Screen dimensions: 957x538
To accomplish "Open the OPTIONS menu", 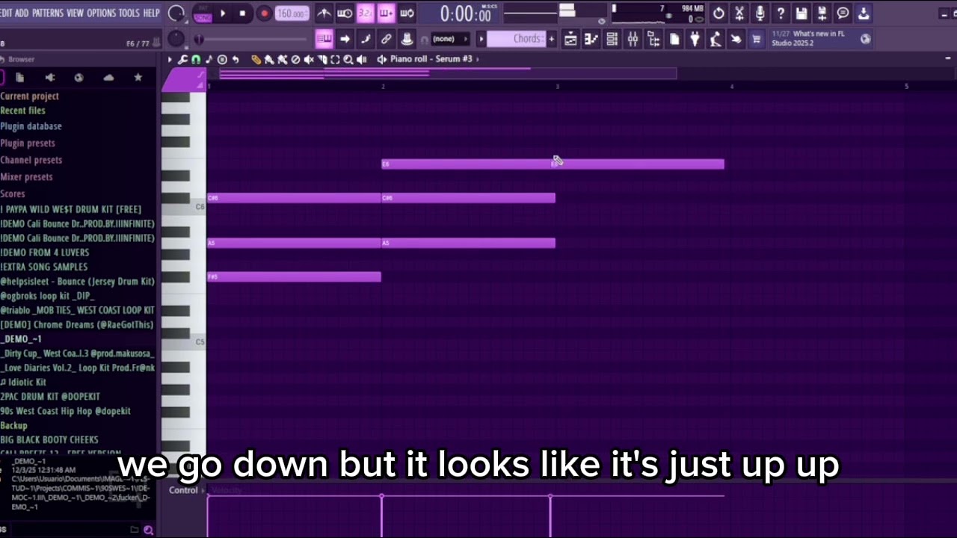I will tap(102, 13).
